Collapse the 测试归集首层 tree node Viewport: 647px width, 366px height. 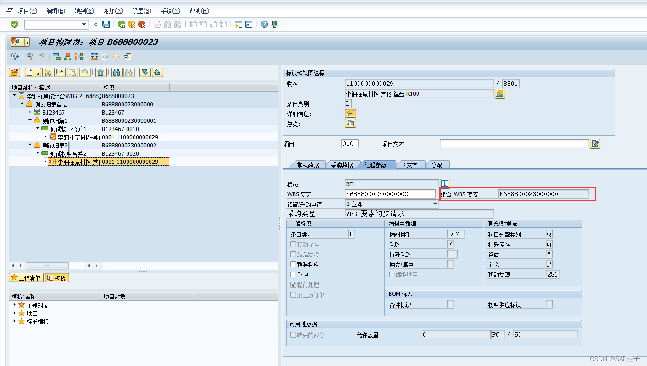pyautogui.click(x=22, y=104)
